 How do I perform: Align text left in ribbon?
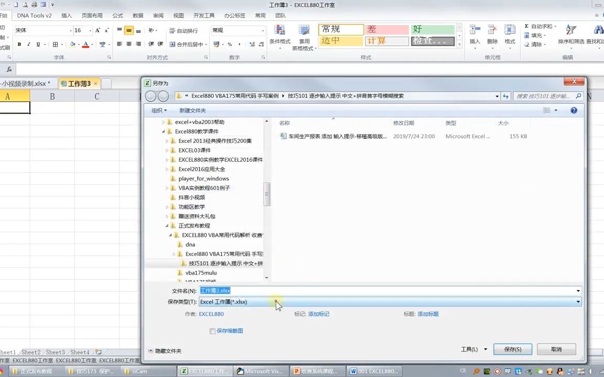[x=120, y=44]
